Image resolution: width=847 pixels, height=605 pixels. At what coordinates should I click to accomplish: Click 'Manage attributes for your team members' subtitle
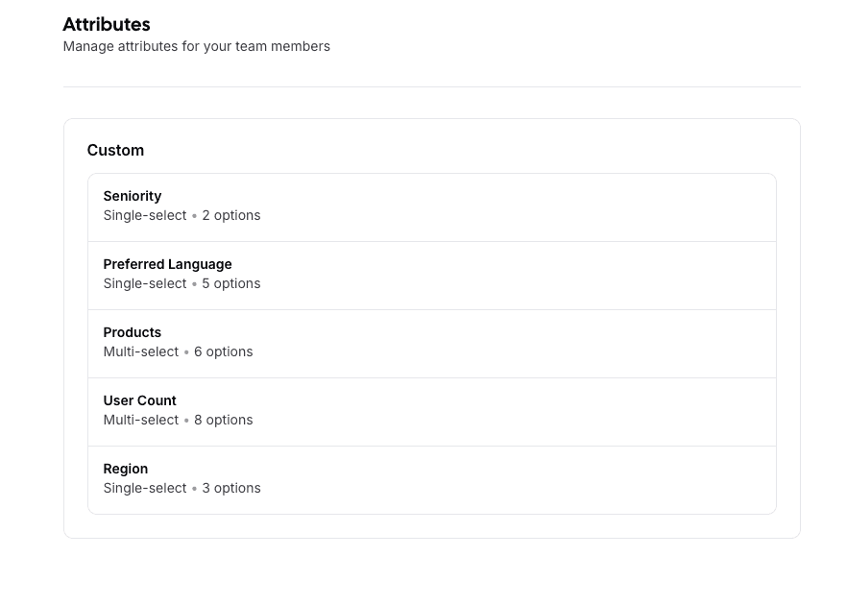(x=197, y=46)
